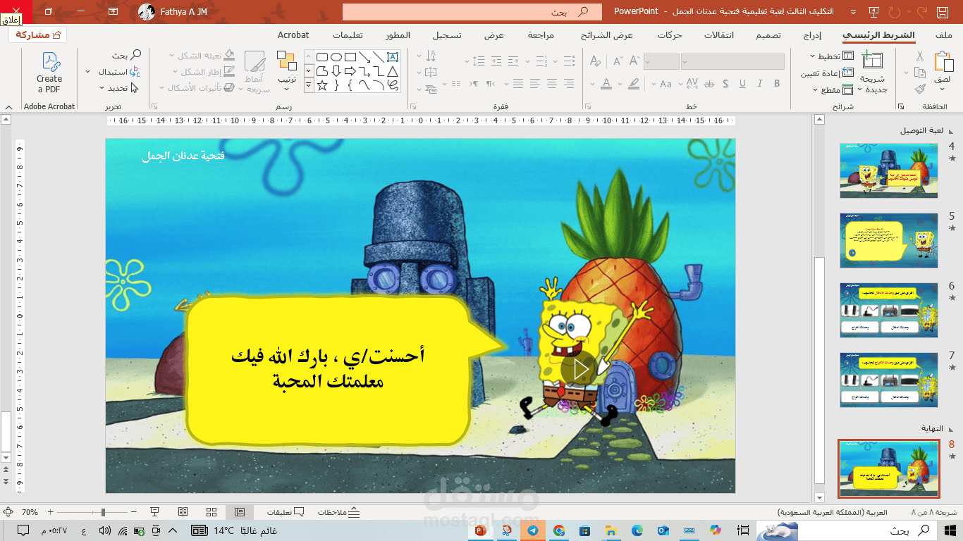Image resolution: width=963 pixels, height=541 pixels.
Task: Select the Text Box shape in gallery
Action: [393, 57]
